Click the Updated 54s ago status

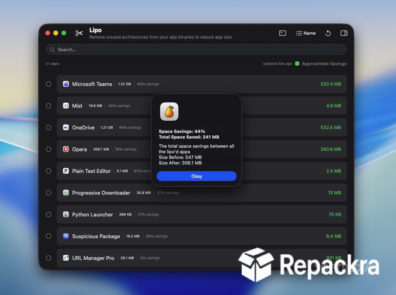[277, 63]
